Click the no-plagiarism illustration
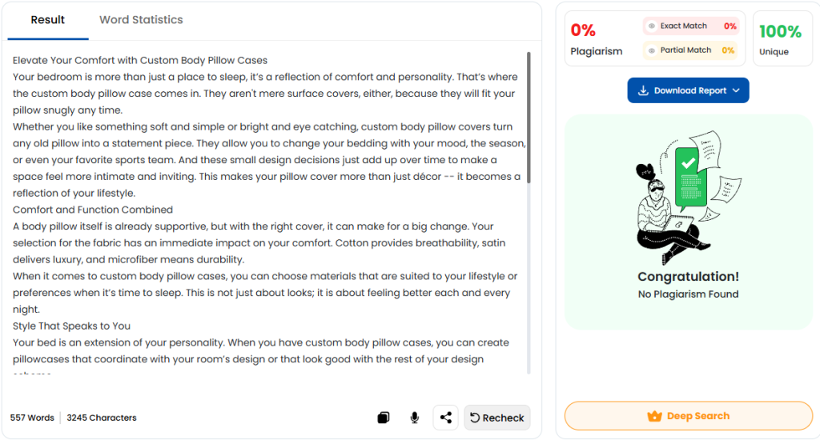820x440 pixels. 688,198
